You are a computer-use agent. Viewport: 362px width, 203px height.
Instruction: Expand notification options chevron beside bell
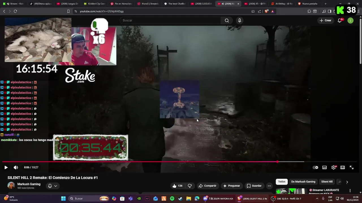tap(56, 186)
